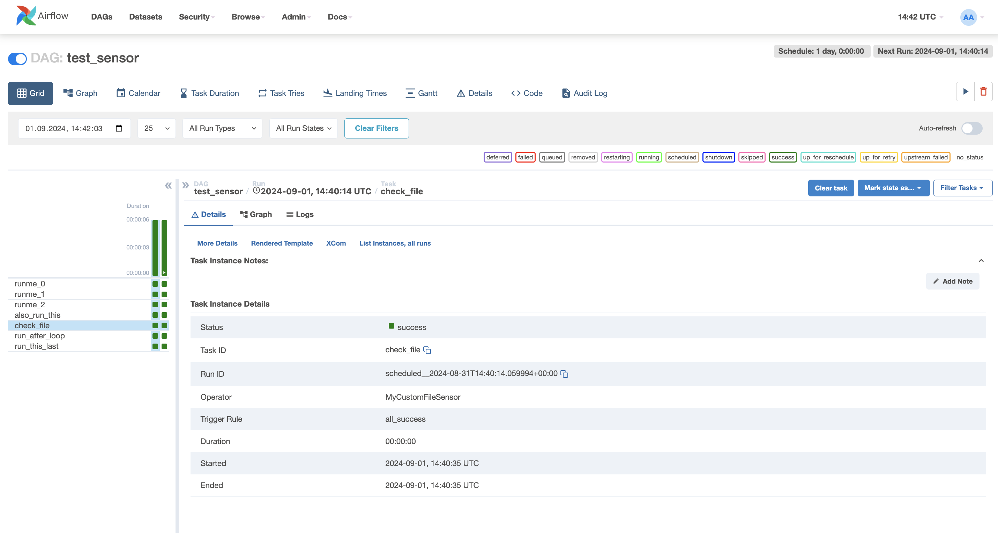The image size is (998, 533).
Task: Select the run_after_loop task row
Action: pyautogui.click(x=39, y=336)
